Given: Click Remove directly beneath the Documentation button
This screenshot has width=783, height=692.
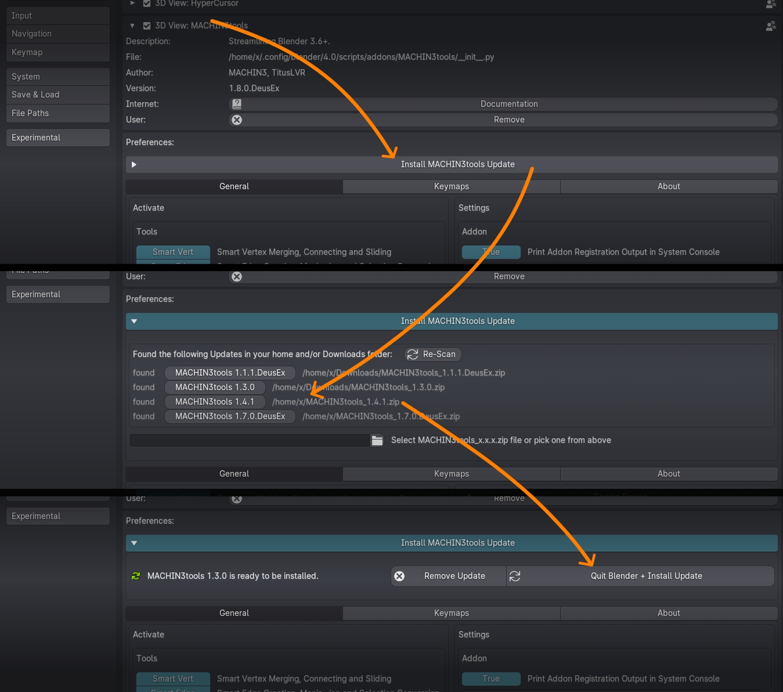Looking at the screenshot, I should (x=503, y=120).
